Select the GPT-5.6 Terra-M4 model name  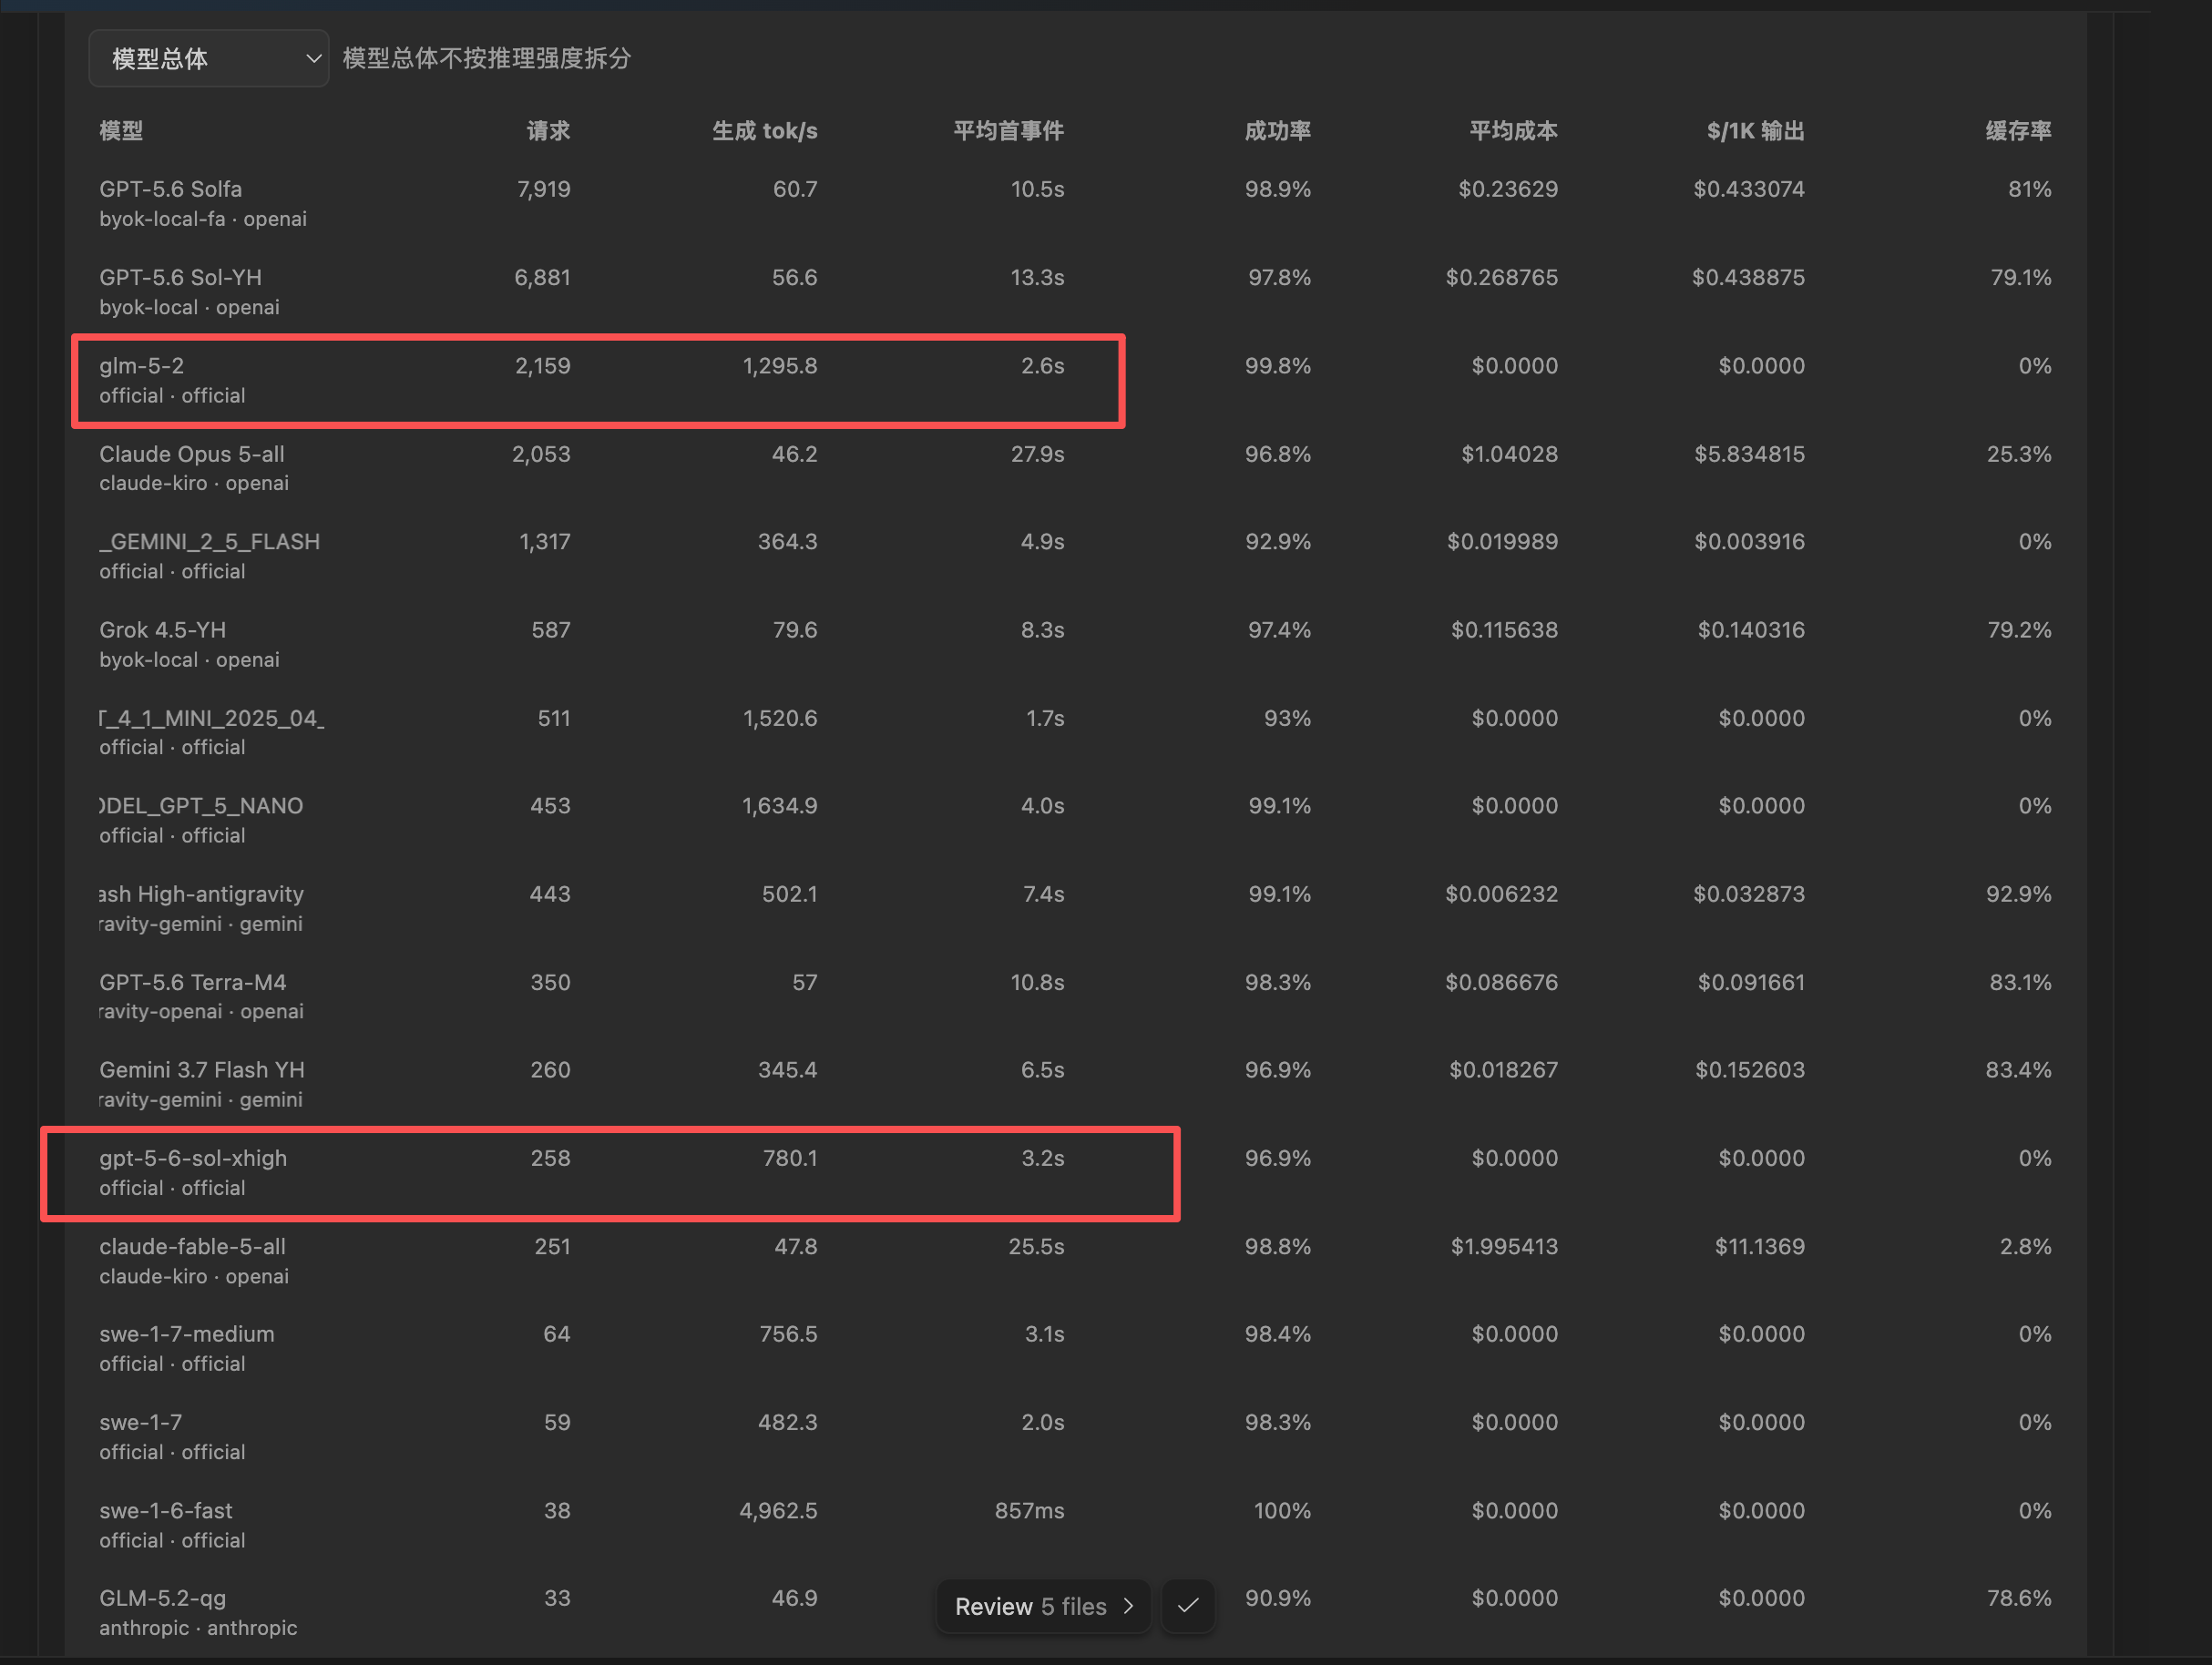193,983
